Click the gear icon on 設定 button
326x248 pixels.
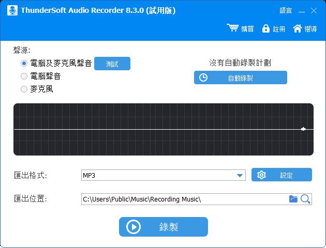(x=261, y=175)
